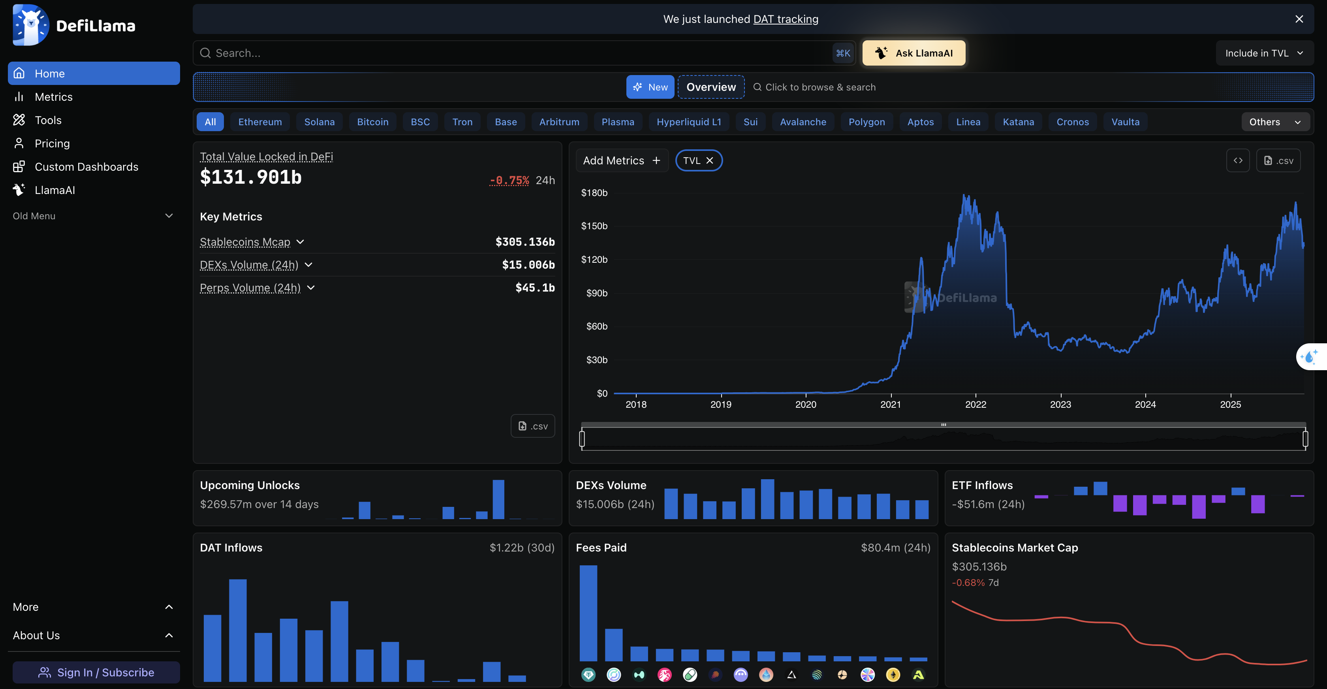The image size is (1327, 689).
Task: Open the chart embed code icon
Action: 1237,161
